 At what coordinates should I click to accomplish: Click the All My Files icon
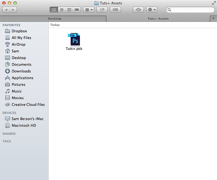[x=8, y=38]
